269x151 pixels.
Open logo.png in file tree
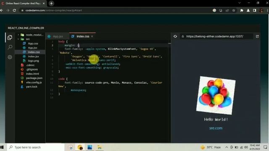click(x=33, y=60)
